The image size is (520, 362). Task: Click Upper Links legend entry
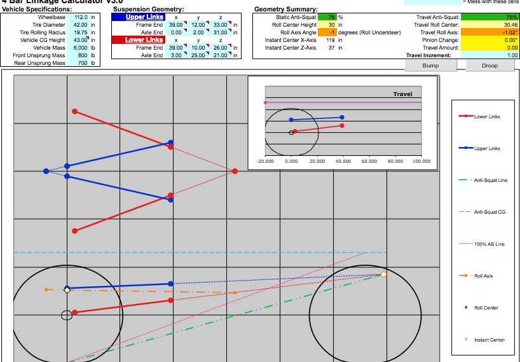point(486,149)
